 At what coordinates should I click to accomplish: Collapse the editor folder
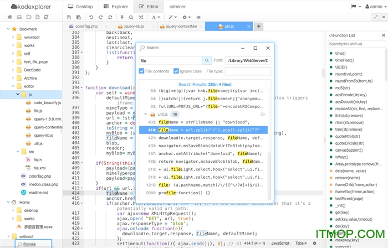(x=13, y=86)
